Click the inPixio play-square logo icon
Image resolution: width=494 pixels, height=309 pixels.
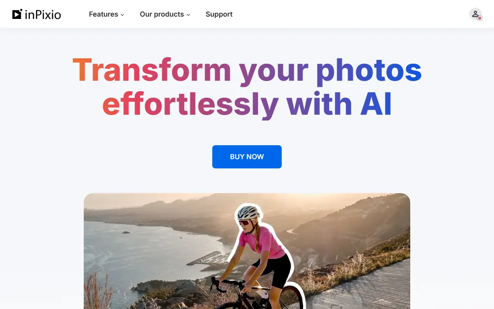coord(17,14)
